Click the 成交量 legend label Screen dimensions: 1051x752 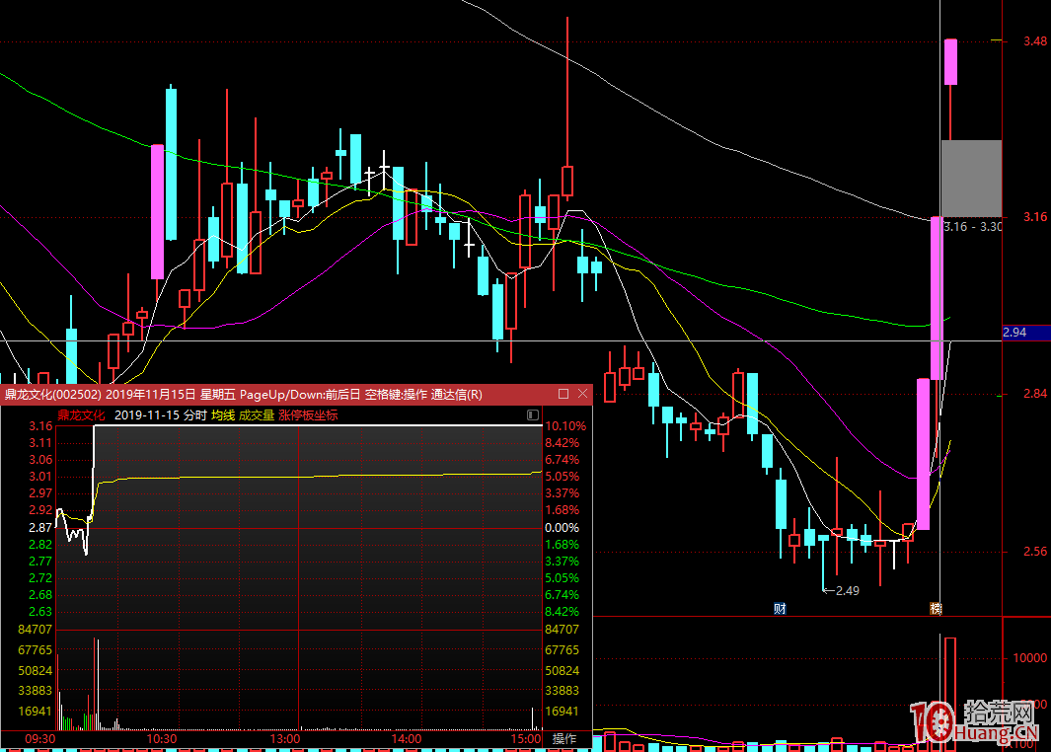pyautogui.click(x=257, y=415)
